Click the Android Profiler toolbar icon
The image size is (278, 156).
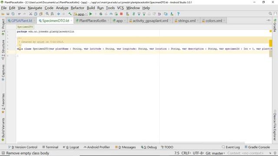point(111,14)
